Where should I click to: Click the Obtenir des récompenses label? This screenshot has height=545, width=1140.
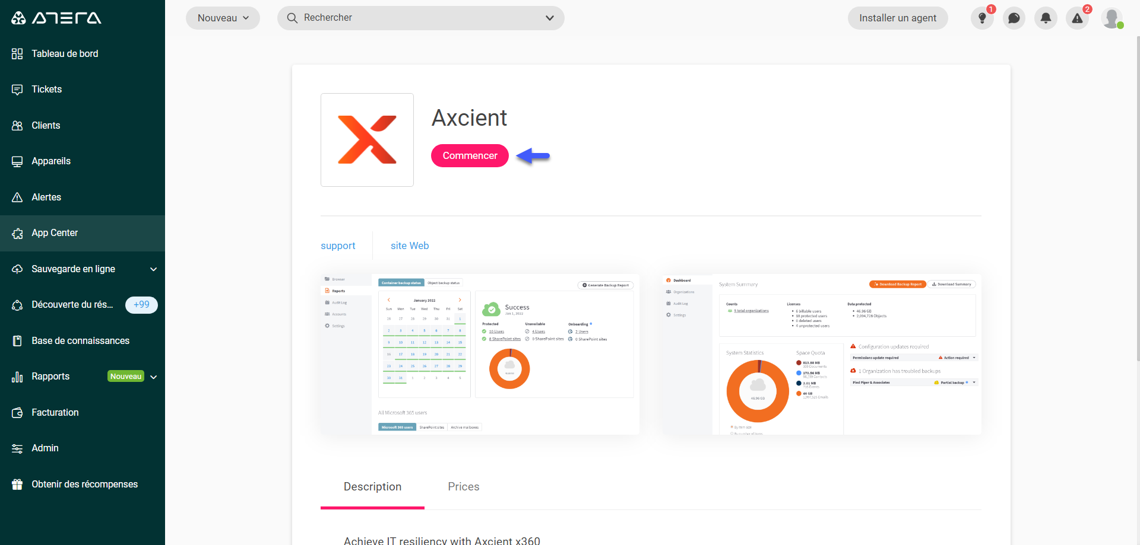[x=85, y=485]
